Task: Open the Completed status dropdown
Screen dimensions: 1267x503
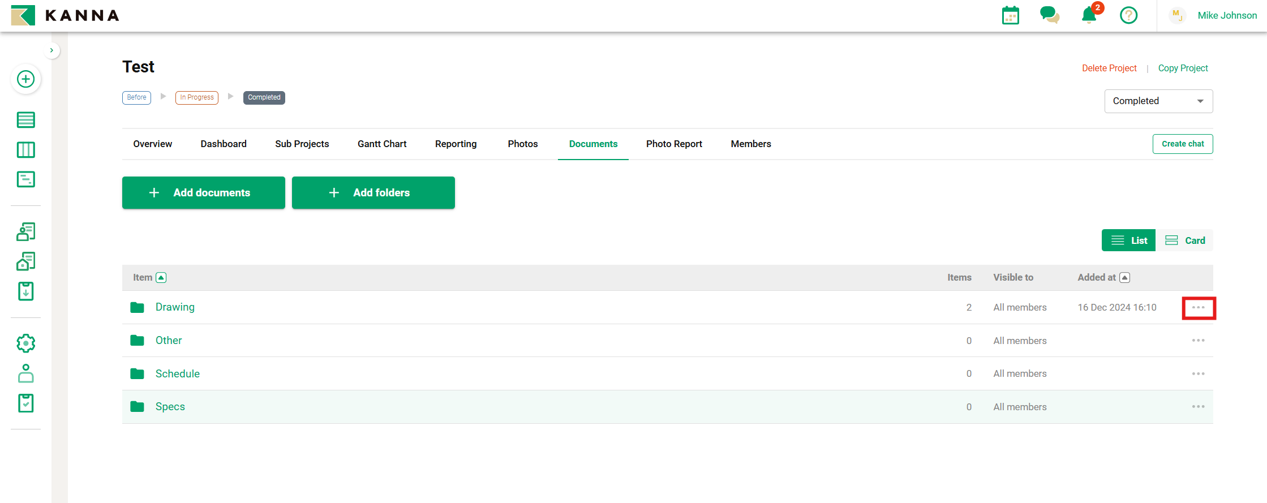Action: click(x=1158, y=101)
